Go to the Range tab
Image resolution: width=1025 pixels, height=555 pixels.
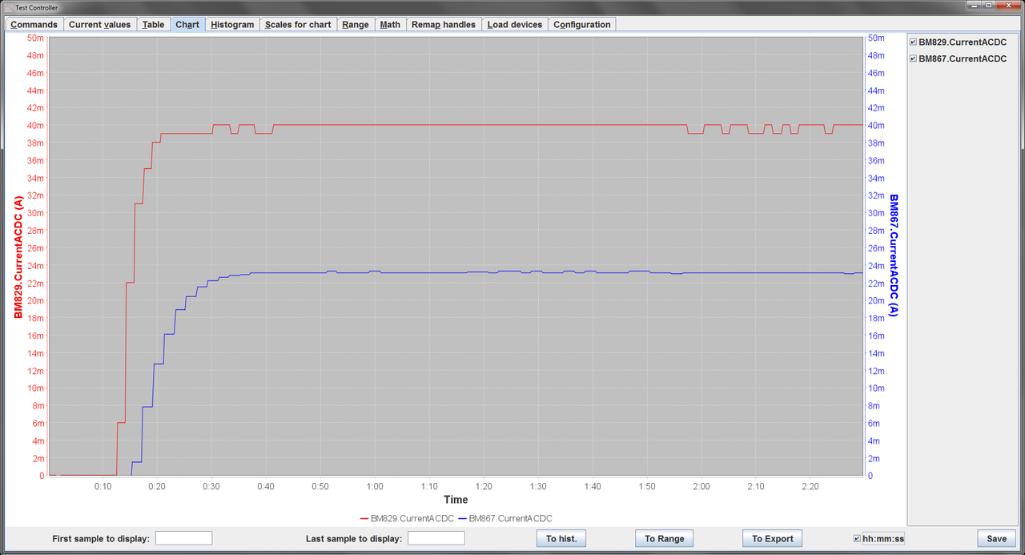pyautogui.click(x=356, y=24)
